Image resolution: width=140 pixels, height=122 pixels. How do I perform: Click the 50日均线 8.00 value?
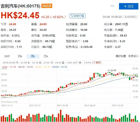18,41
